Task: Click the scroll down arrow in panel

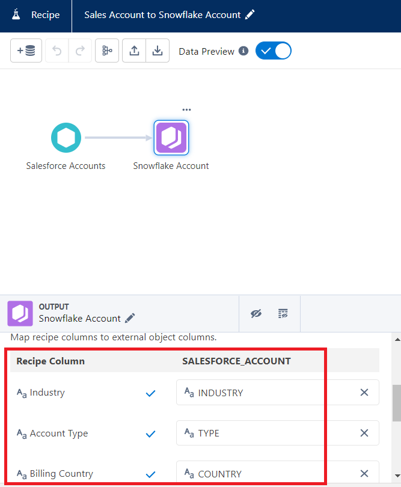Action: (397, 476)
